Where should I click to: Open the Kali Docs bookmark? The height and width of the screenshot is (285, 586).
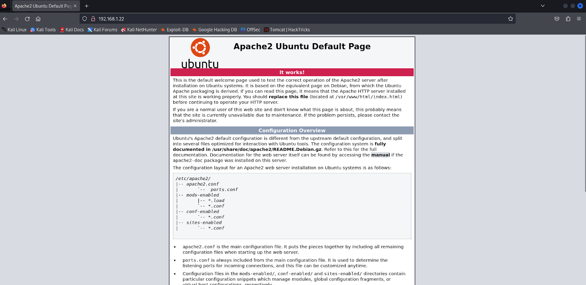point(72,30)
